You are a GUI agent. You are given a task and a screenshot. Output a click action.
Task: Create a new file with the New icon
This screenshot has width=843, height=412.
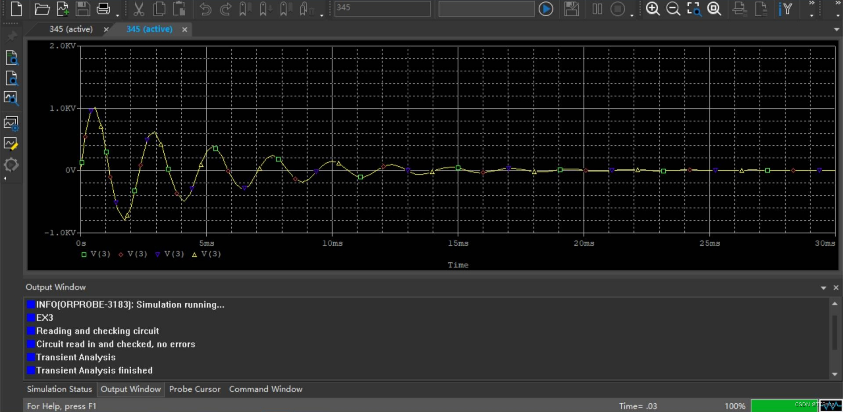pyautogui.click(x=16, y=9)
